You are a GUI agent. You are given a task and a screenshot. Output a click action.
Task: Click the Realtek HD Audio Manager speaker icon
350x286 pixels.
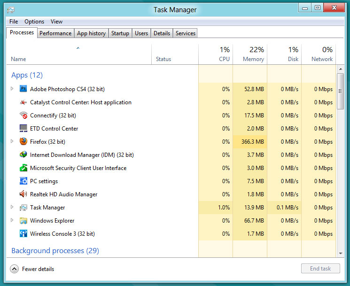(x=23, y=194)
